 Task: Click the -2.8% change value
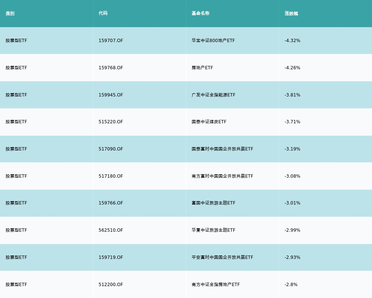click(291, 285)
